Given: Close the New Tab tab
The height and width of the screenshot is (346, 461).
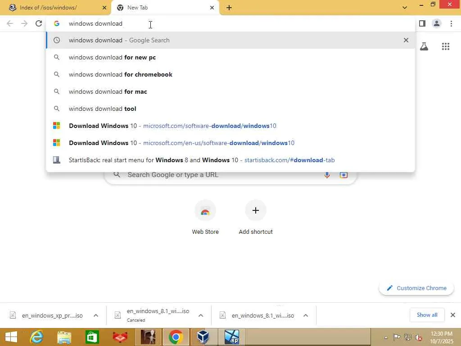Looking at the screenshot, I should [x=212, y=8].
